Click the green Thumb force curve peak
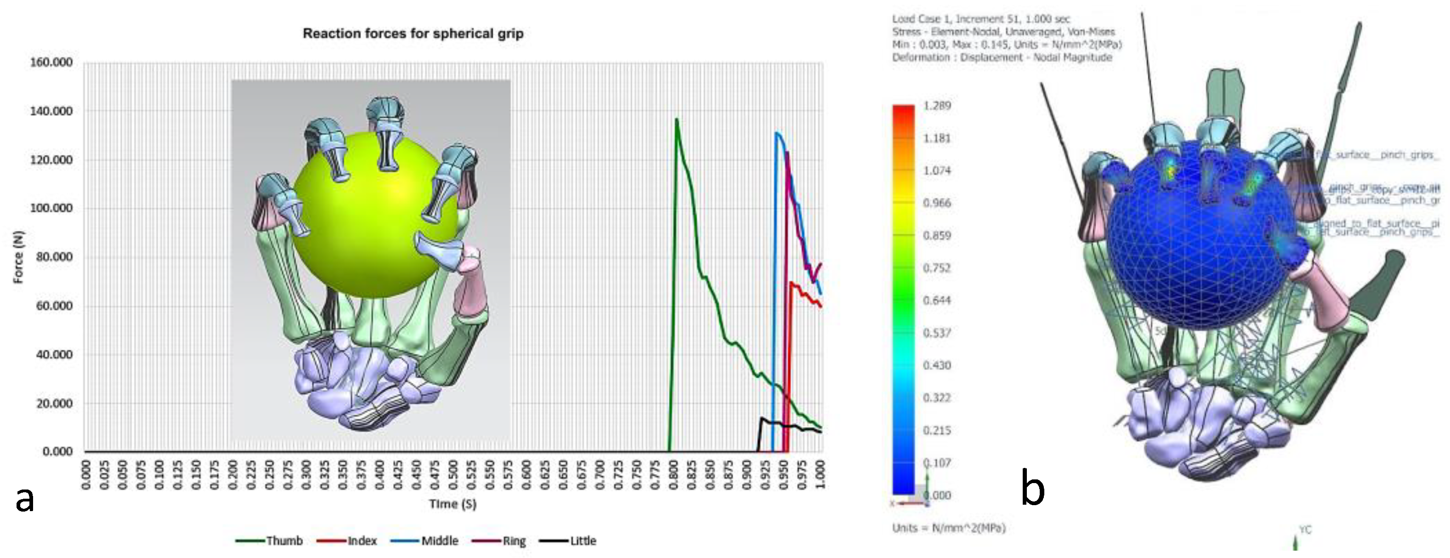Image resolution: width=1450 pixels, height=558 pixels. point(676,121)
